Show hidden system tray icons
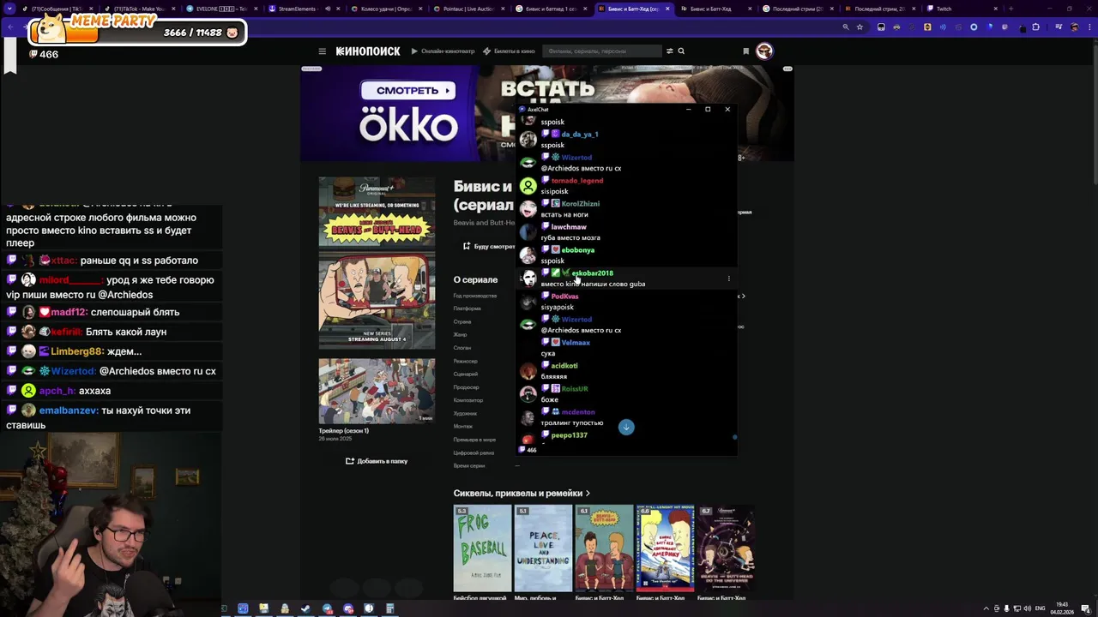 point(986,608)
